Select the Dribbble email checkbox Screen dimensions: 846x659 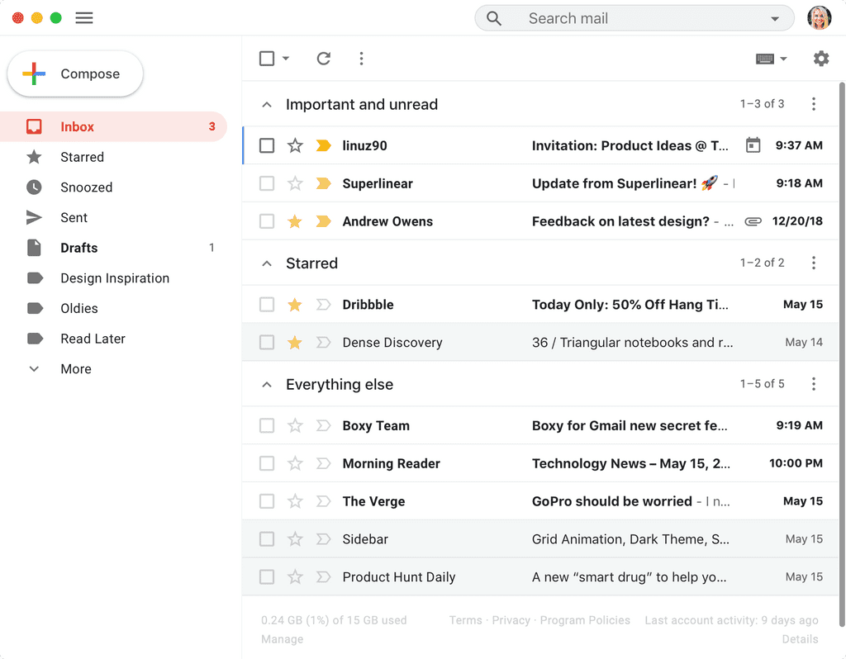click(x=267, y=305)
